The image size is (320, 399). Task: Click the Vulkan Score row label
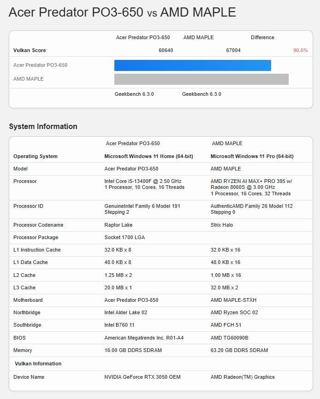point(30,50)
